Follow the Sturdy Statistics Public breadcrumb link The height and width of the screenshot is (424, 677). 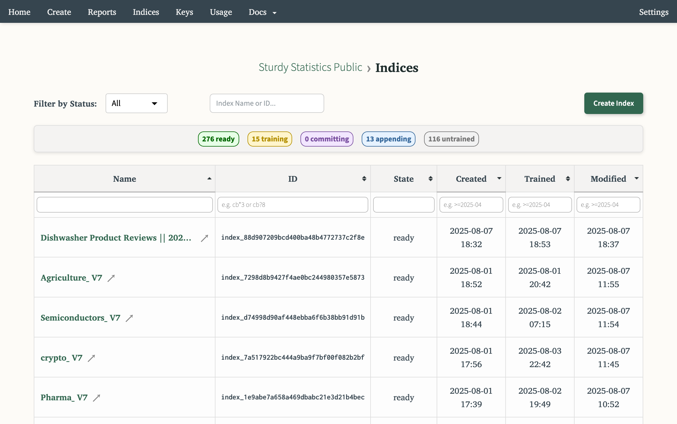click(x=310, y=67)
